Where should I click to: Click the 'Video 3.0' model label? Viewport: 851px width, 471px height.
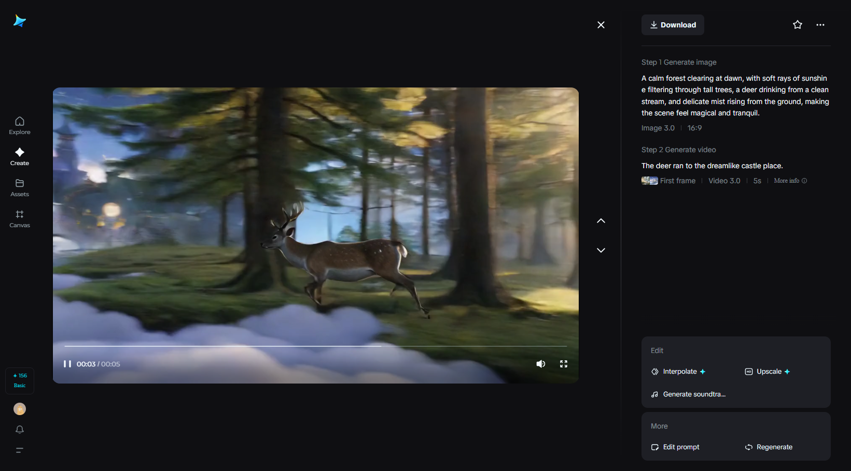pyautogui.click(x=724, y=181)
